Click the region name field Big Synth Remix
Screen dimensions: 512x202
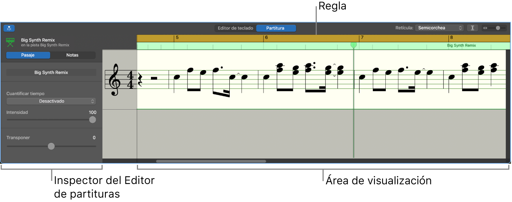click(x=51, y=72)
